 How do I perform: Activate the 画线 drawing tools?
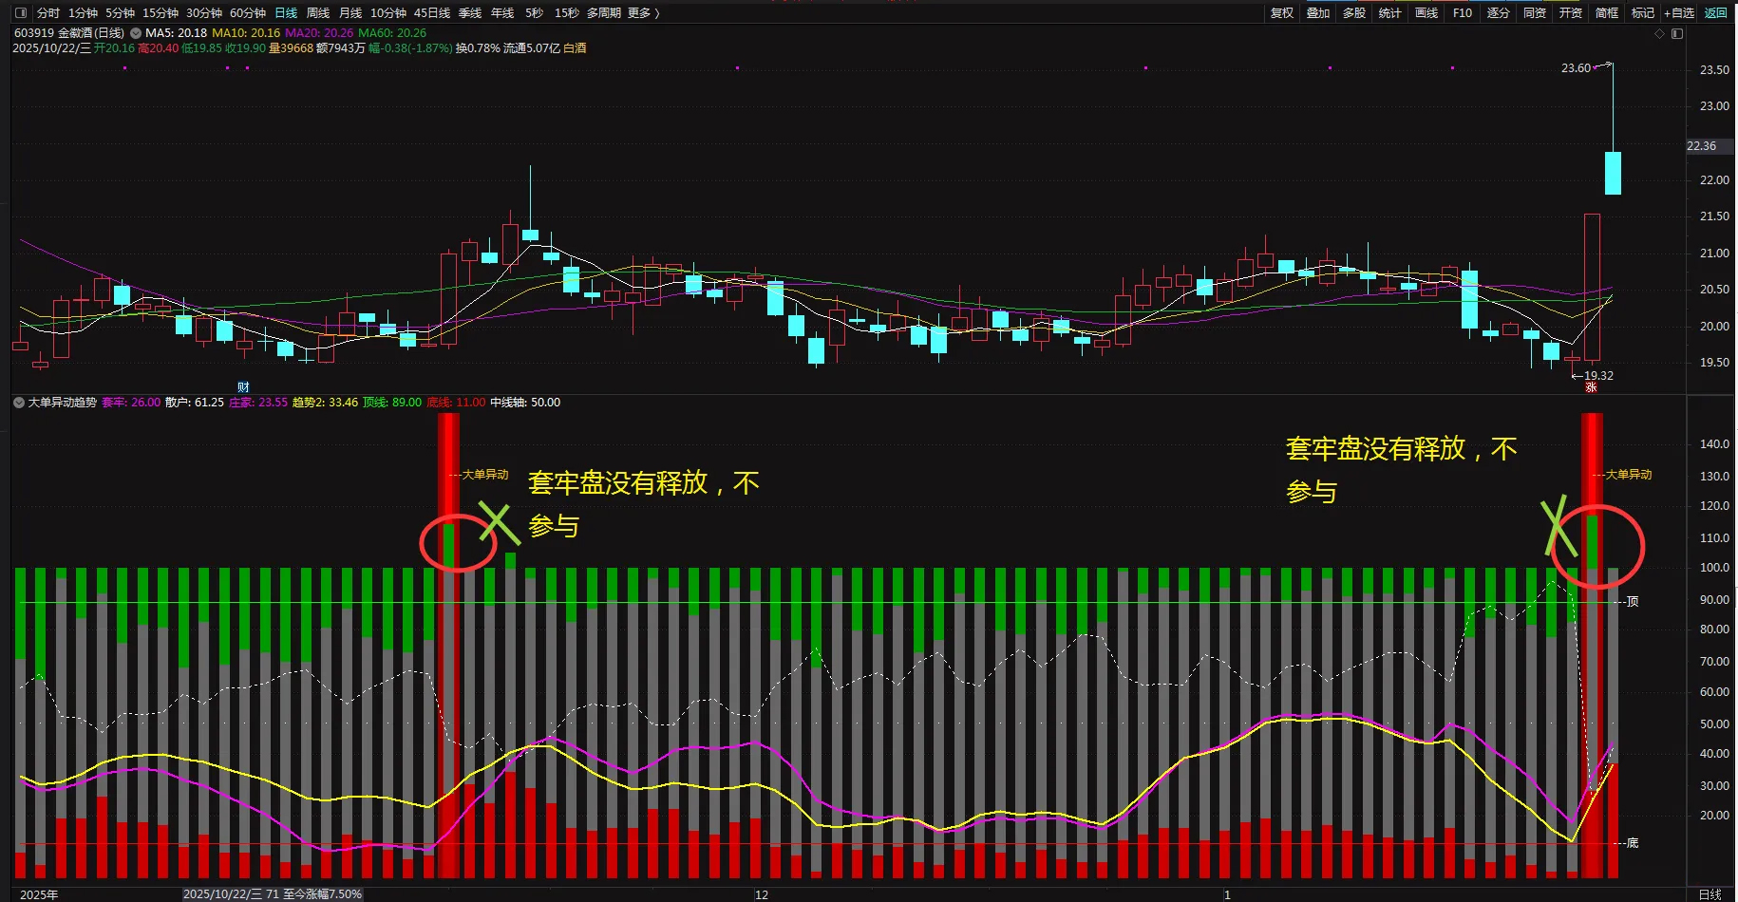click(x=1426, y=13)
